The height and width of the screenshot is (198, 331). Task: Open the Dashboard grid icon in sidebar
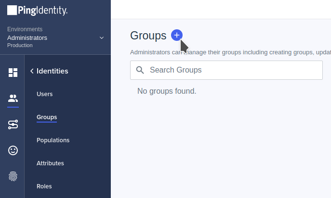[x=13, y=73]
